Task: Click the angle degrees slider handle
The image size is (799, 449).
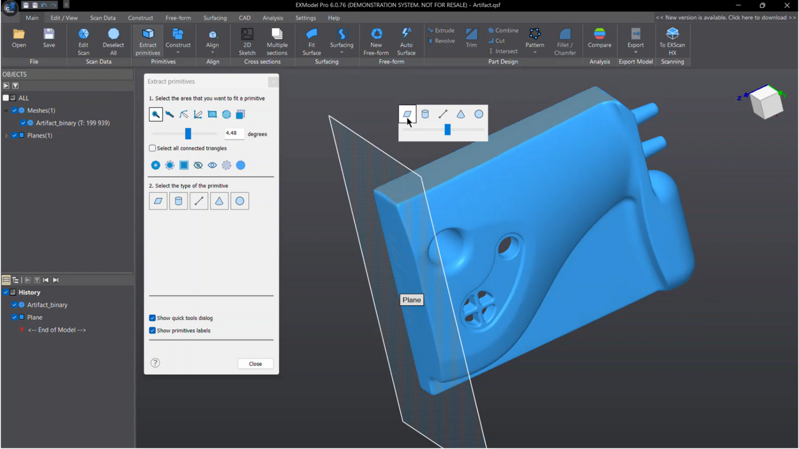Action: pos(188,134)
